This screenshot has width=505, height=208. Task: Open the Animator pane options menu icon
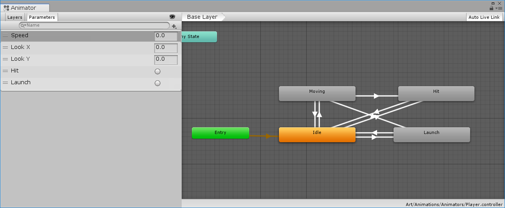499,8
